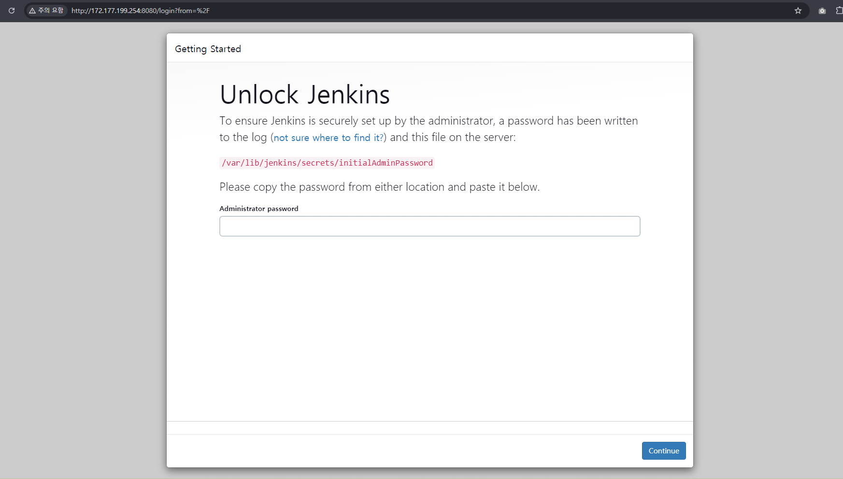Open the extensions icon at browser toolbar edge
843x479 pixels.
pyautogui.click(x=840, y=11)
